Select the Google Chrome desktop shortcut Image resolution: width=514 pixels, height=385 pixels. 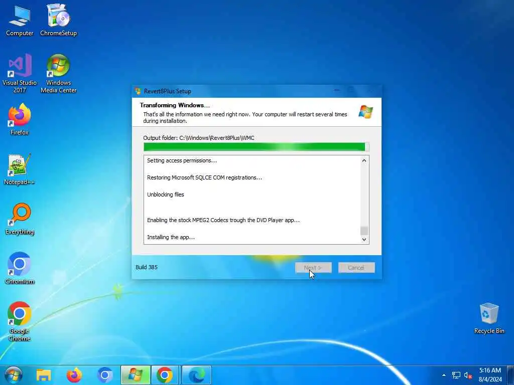click(x=20, y=321)
